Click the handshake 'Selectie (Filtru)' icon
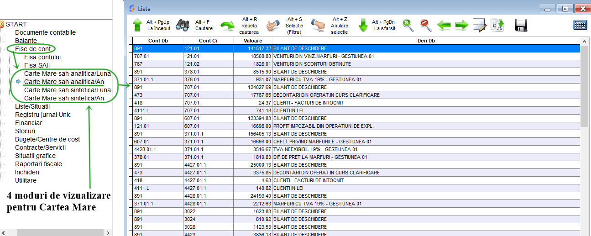 coord(273,26)
